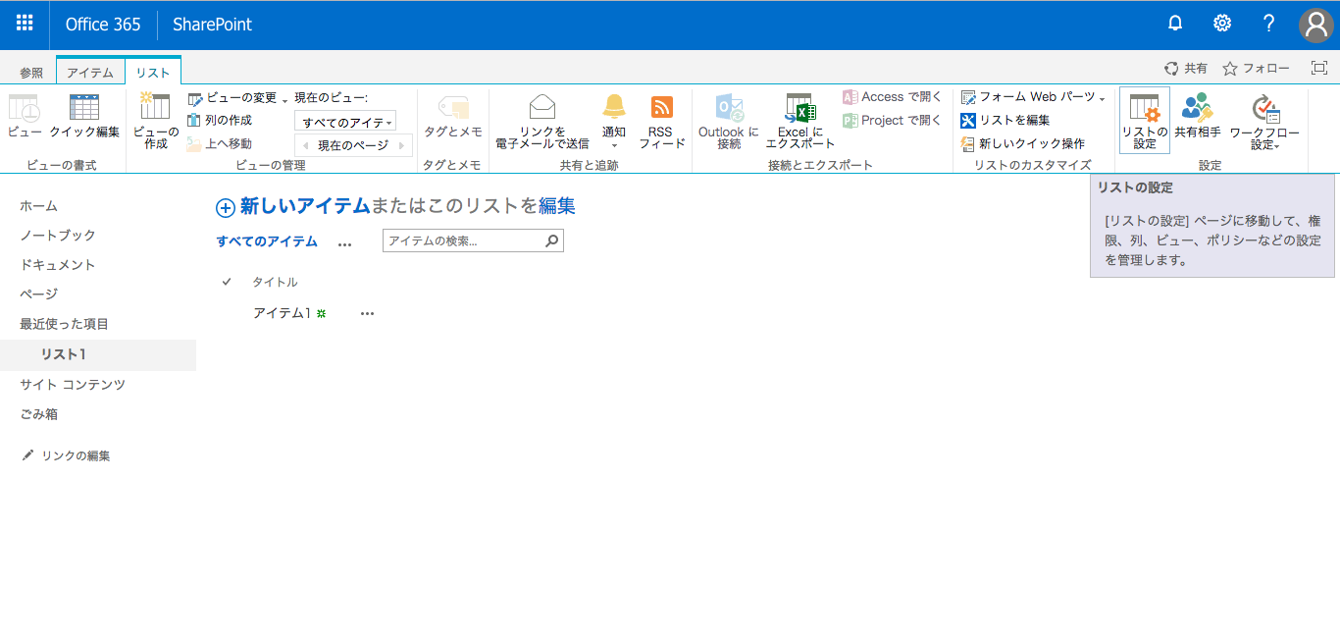Open タグとメモ (Tags & Notes)
1340x641 pixels.
[451, 118]
